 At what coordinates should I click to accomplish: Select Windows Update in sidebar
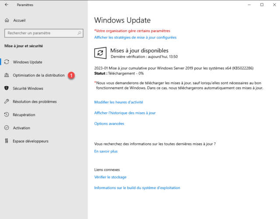(x=28, y=62)
